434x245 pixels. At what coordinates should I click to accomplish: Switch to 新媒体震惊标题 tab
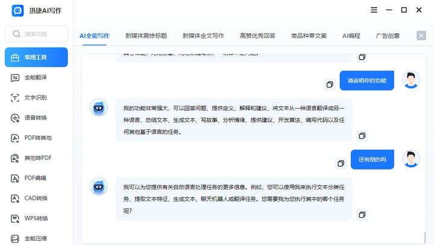point(146,36)
